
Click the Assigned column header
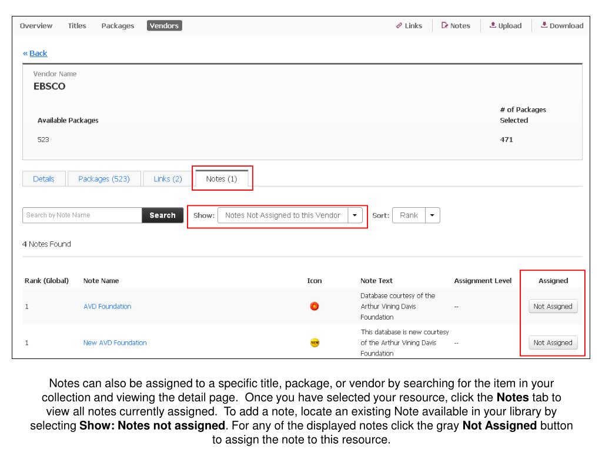point(553,281)
